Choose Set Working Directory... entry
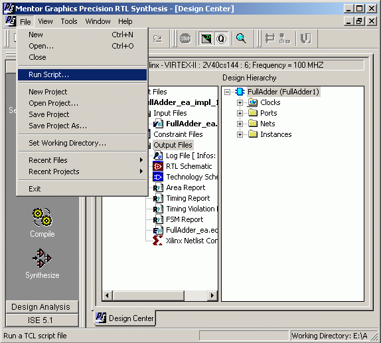The image size is (381, 343). (x=82, y=143)
